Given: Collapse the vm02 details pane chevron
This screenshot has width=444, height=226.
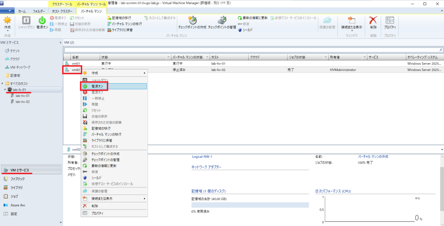Looking at the screenshot, I should click(x=441, y=149).
